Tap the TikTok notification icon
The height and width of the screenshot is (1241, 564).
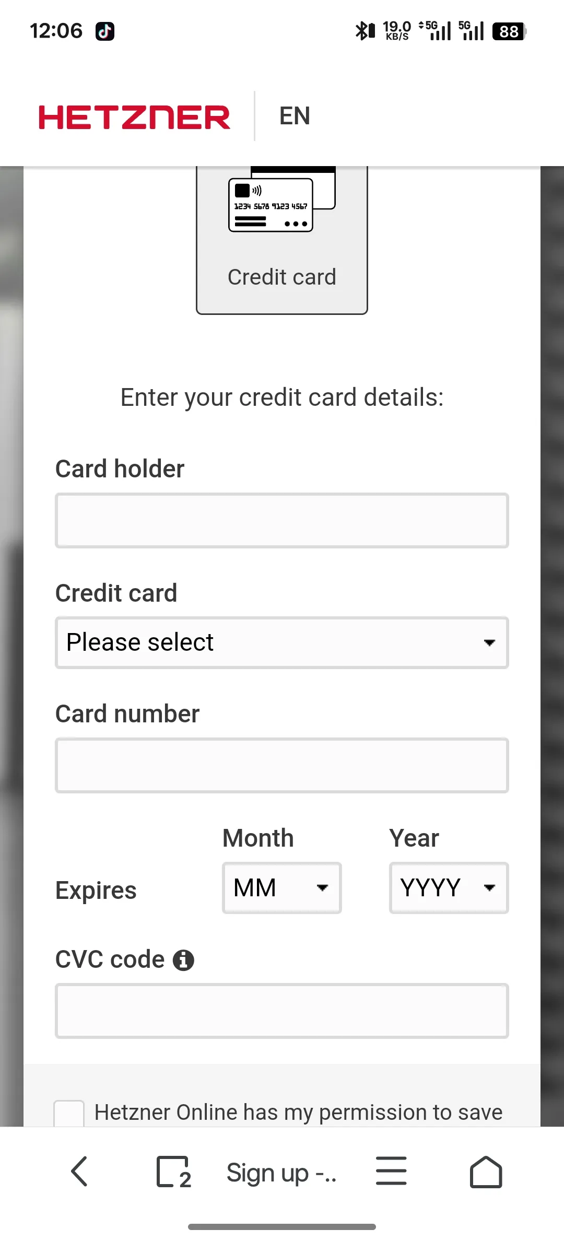tap(105, 31)
